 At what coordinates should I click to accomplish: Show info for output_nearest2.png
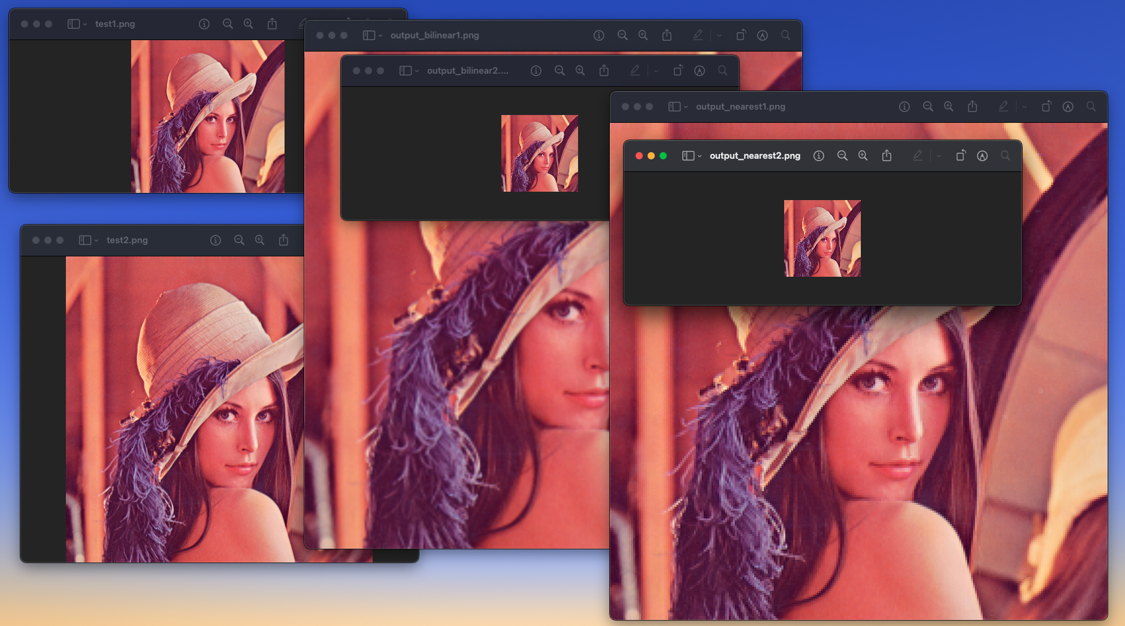819,156
